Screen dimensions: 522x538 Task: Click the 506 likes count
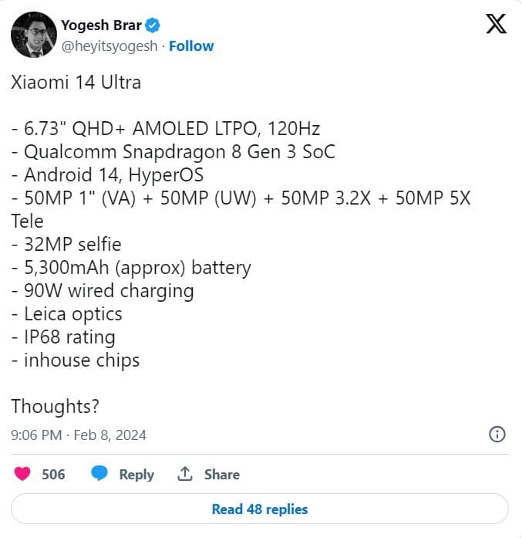click(53, 474)
